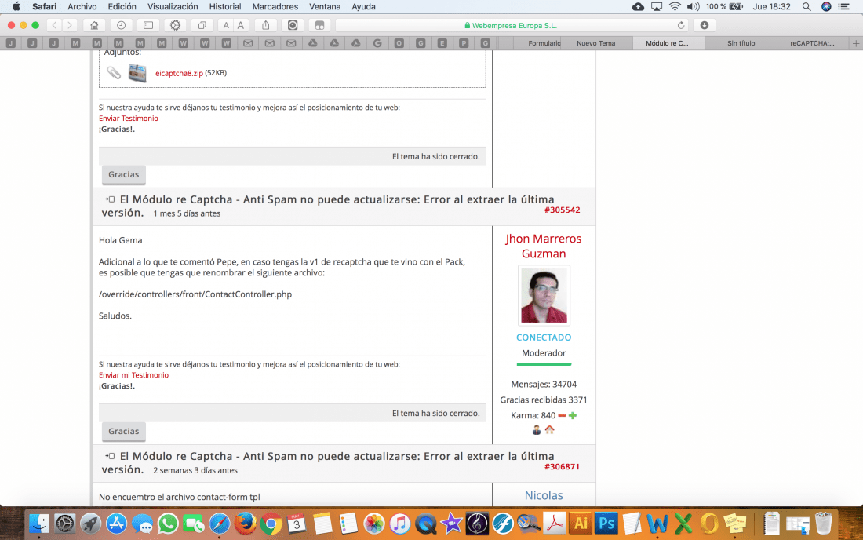Switch to the reCAPTCHA tab
This screenshot has width=863, height=540.
click(x=812, y=43)
